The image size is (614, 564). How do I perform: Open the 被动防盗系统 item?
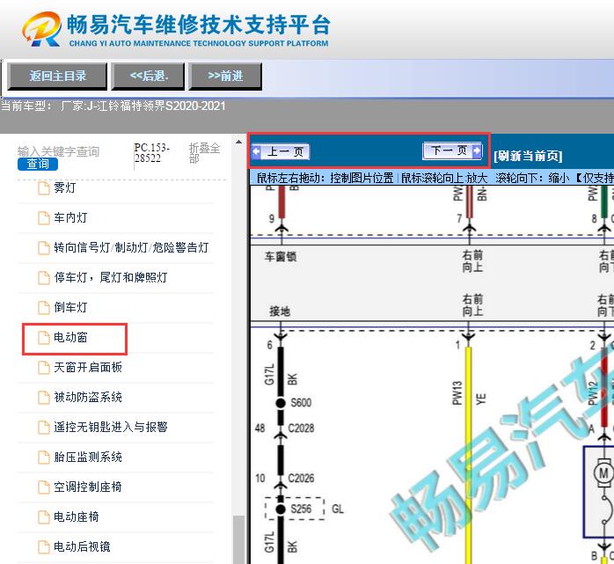coord(88,397)
